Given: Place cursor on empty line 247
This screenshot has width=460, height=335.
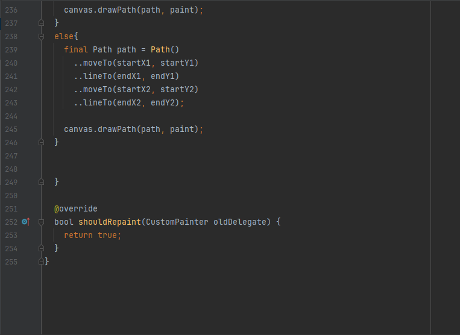Looking at the screenshot, I should click(x=235, y=155).
